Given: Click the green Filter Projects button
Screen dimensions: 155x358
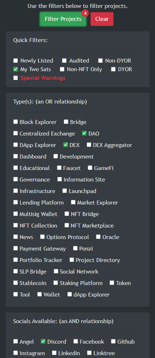Looking at the screenshot, I should (63, 19).
